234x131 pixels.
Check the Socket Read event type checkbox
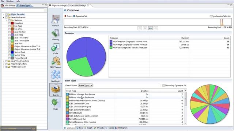coord(10,52)
